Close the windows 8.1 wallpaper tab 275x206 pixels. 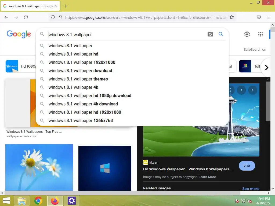(x=56, y=6)
